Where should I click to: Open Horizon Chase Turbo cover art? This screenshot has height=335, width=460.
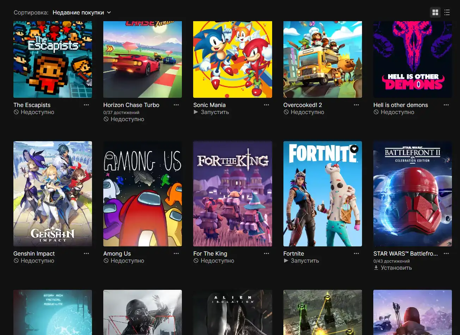(x=142, y=59)
